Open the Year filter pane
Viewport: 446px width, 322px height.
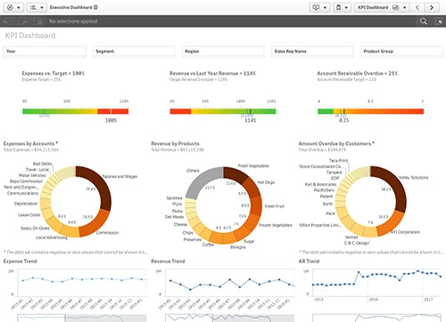click(45, 52)
